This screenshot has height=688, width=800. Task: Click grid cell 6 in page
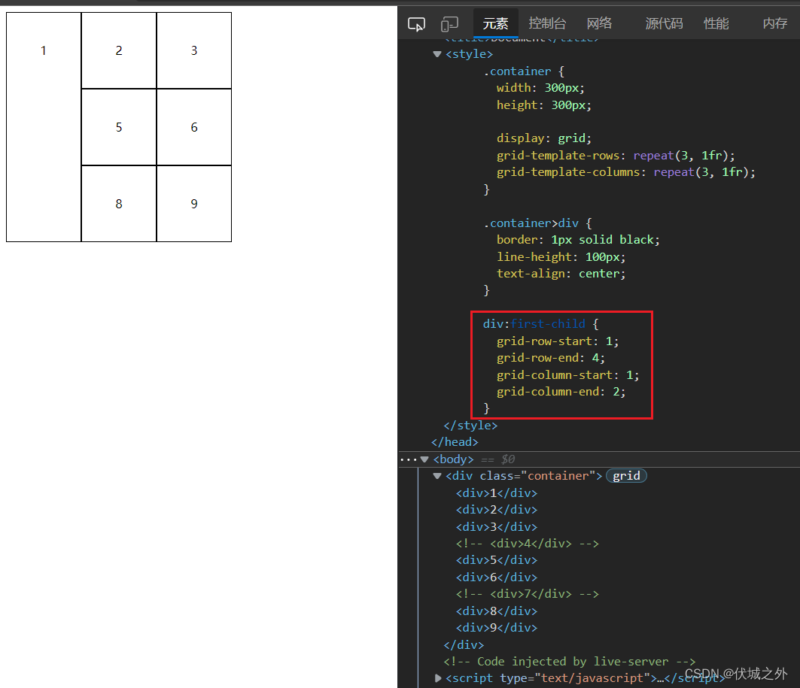coord(194,127)
